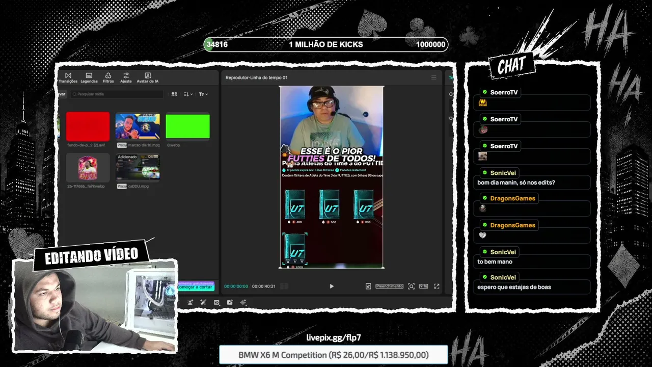Click SonicVei's 'to bem mano' message
Viewport: 652px width, 367px height.
pos(495,261)
